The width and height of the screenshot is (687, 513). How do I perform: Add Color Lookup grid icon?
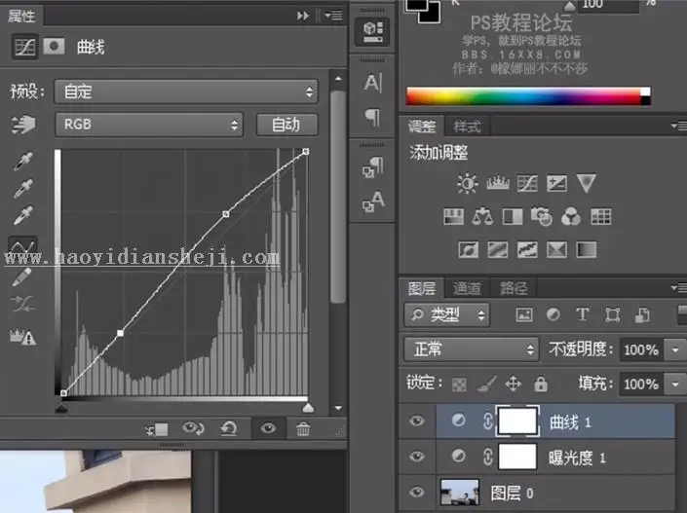coord(600,217)
